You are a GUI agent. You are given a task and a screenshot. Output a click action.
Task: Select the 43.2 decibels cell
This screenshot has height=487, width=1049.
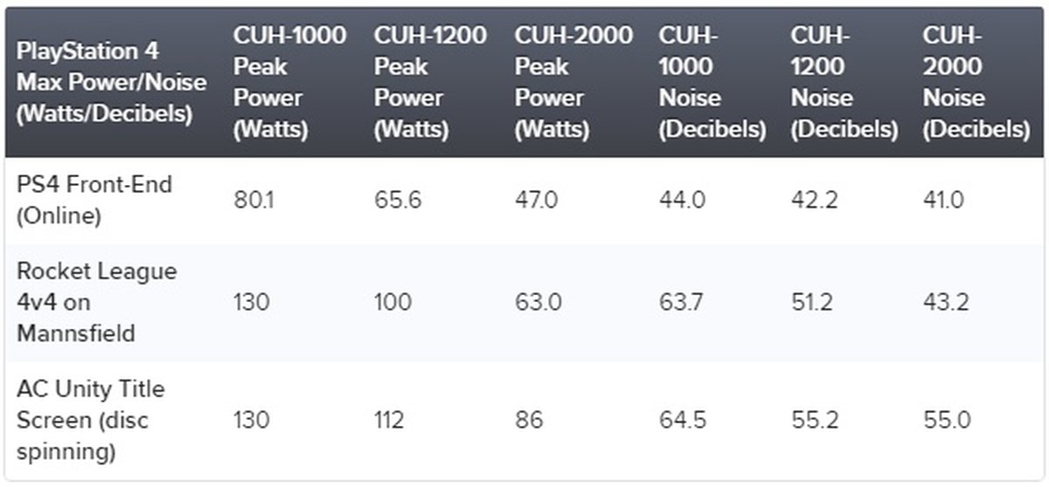947,302
